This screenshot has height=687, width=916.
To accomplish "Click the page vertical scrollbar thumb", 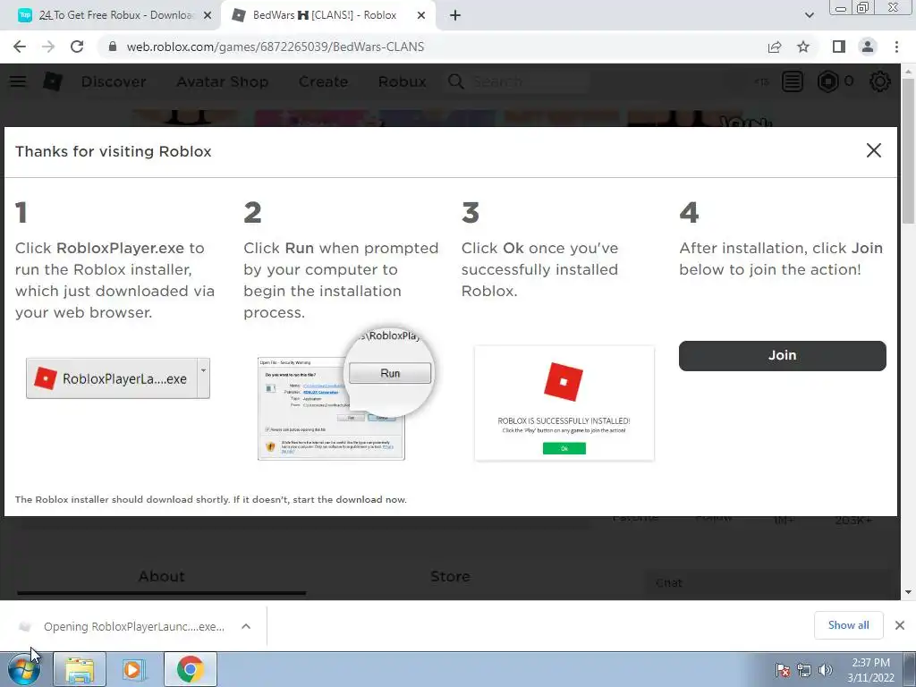I will [908, 149].
